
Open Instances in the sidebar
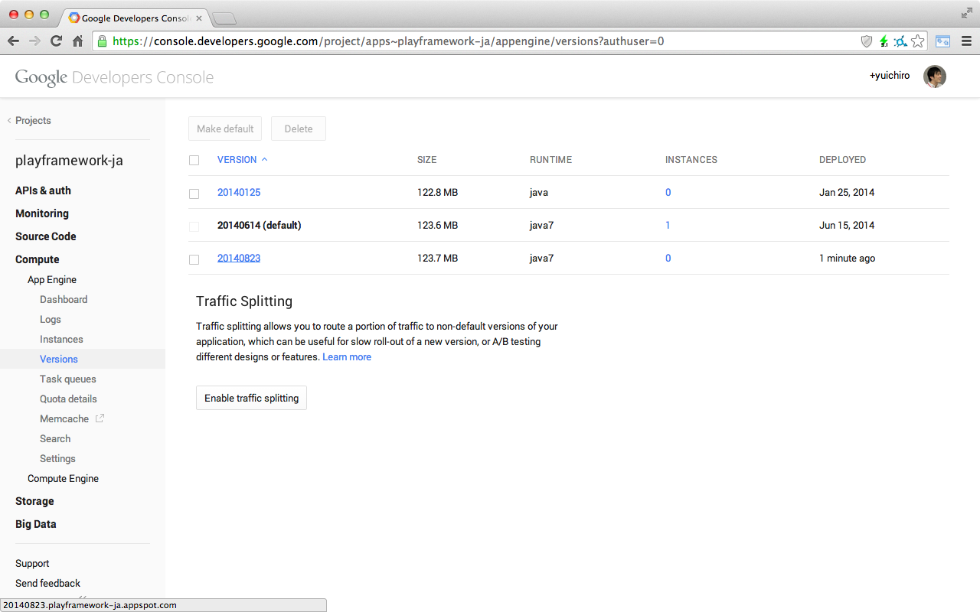click(x=61, y=340)
